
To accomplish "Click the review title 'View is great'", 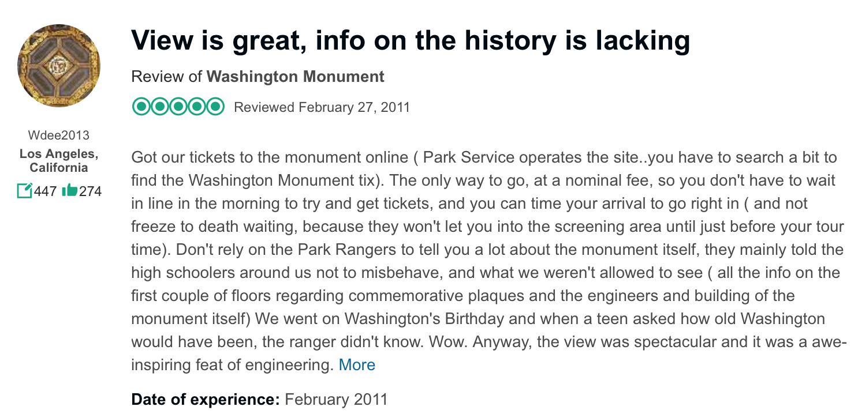I will 411,40.
